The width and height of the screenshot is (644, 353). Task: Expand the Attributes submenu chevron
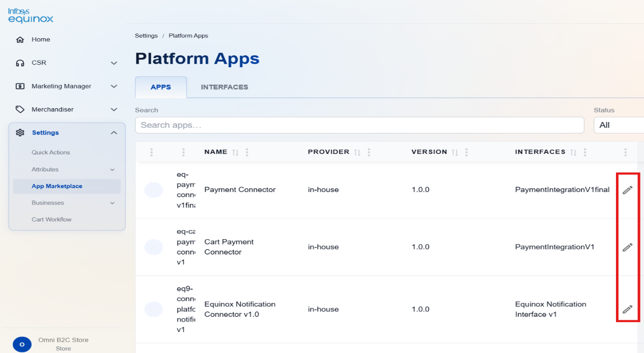pyautogui.click(x=112, y=170)
